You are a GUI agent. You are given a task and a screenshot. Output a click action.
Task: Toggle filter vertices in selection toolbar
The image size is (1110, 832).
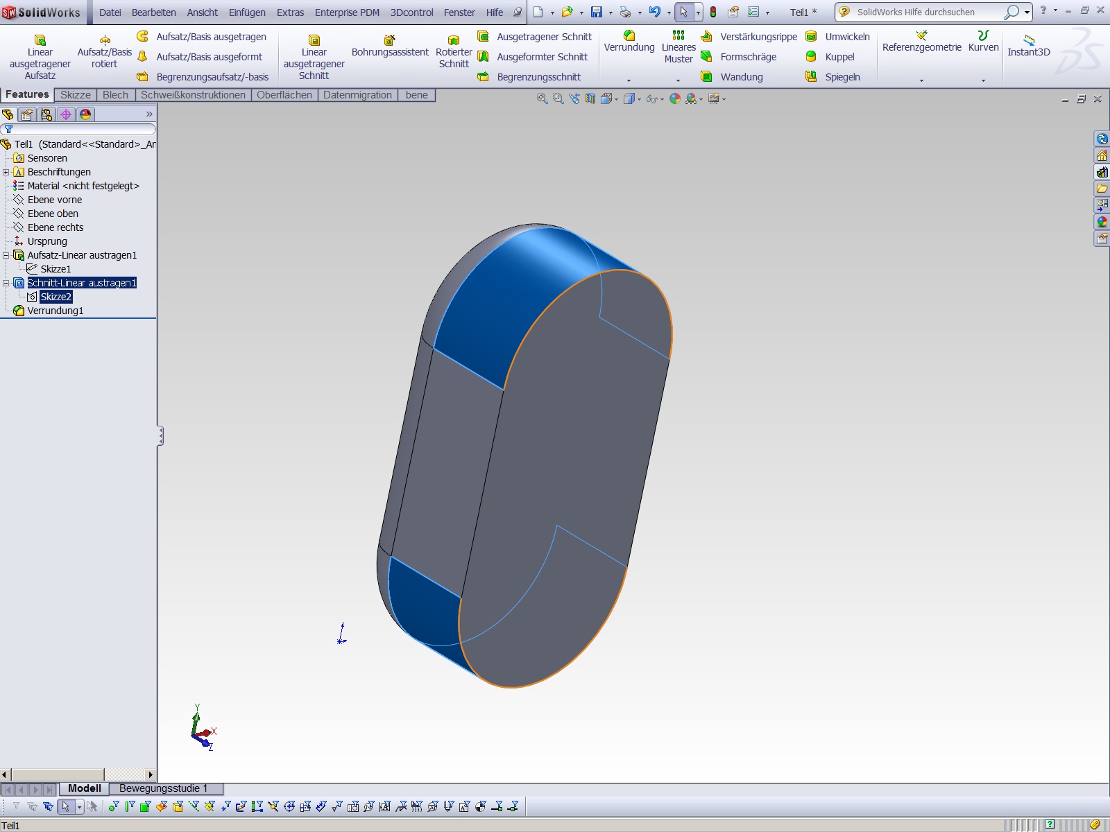point(113,806)
